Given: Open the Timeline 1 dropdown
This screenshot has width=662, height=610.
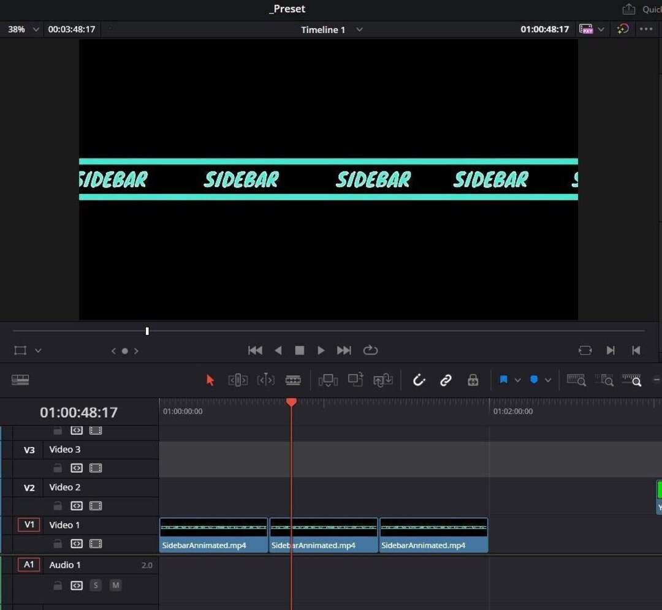Looking at the screenshot, I should point(359,29).
